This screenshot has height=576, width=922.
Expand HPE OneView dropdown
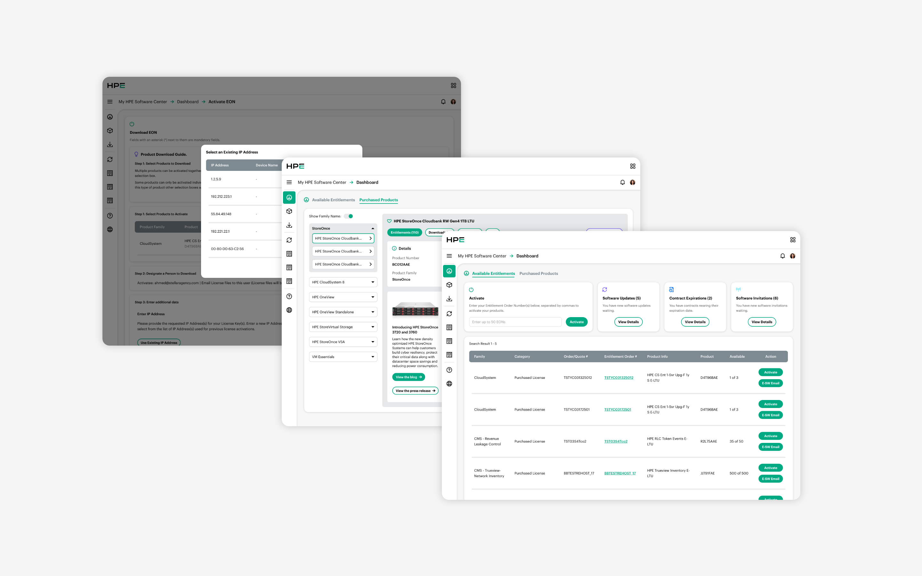coord(343,297)
